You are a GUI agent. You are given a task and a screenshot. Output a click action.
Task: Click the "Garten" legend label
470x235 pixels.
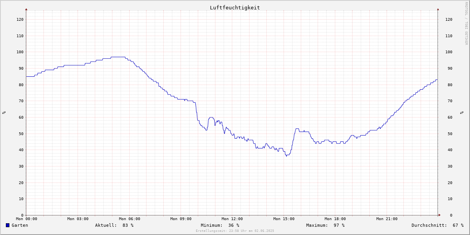pyautogui.click(x=20, y=225)
